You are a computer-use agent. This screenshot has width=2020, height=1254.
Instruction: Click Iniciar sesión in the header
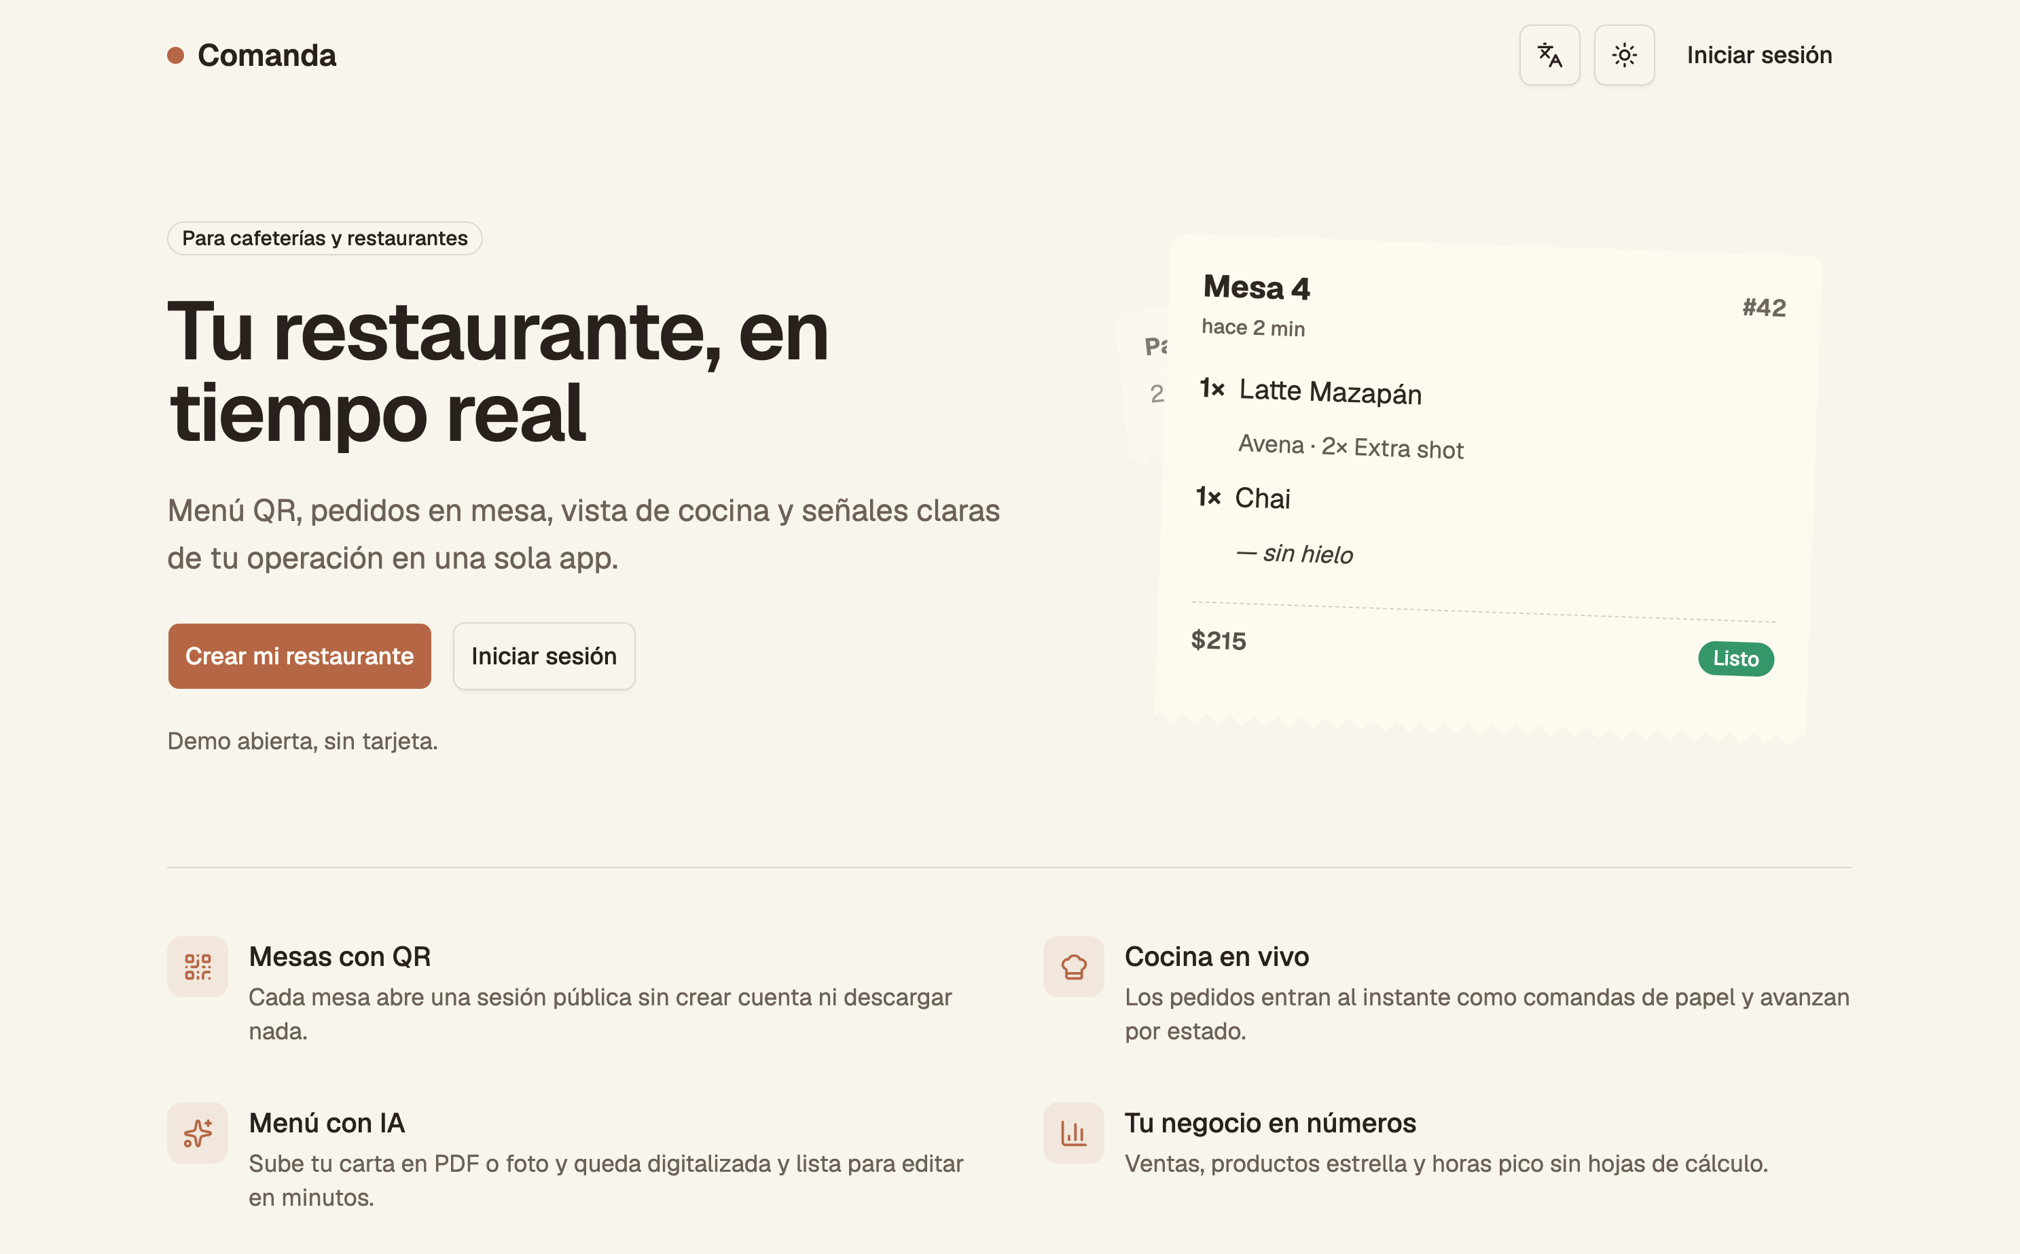click(x=1759, y=55)
